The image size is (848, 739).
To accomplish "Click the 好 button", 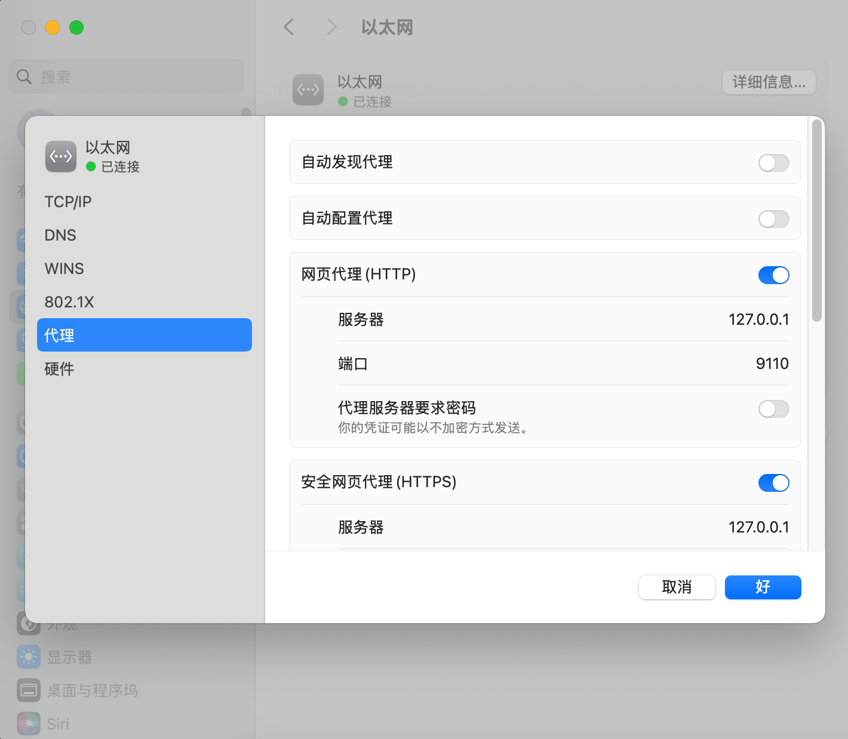I will (763, 587).
